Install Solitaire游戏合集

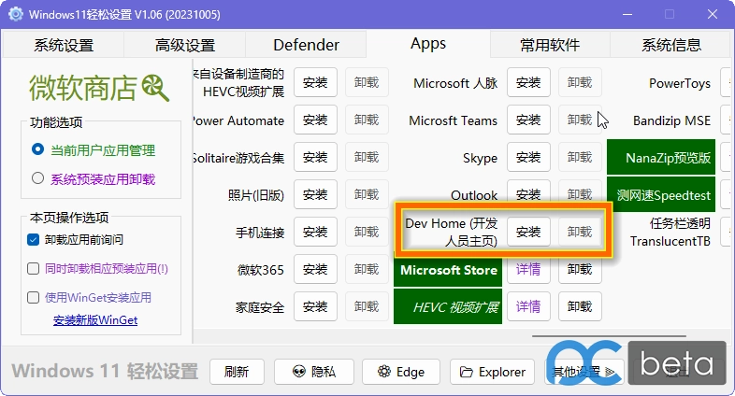click(315, 157)
